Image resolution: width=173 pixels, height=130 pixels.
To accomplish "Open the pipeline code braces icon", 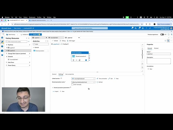I will click(x=165, y=41).
